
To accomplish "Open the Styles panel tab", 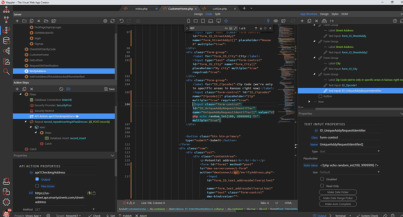I will click(335, 14).
